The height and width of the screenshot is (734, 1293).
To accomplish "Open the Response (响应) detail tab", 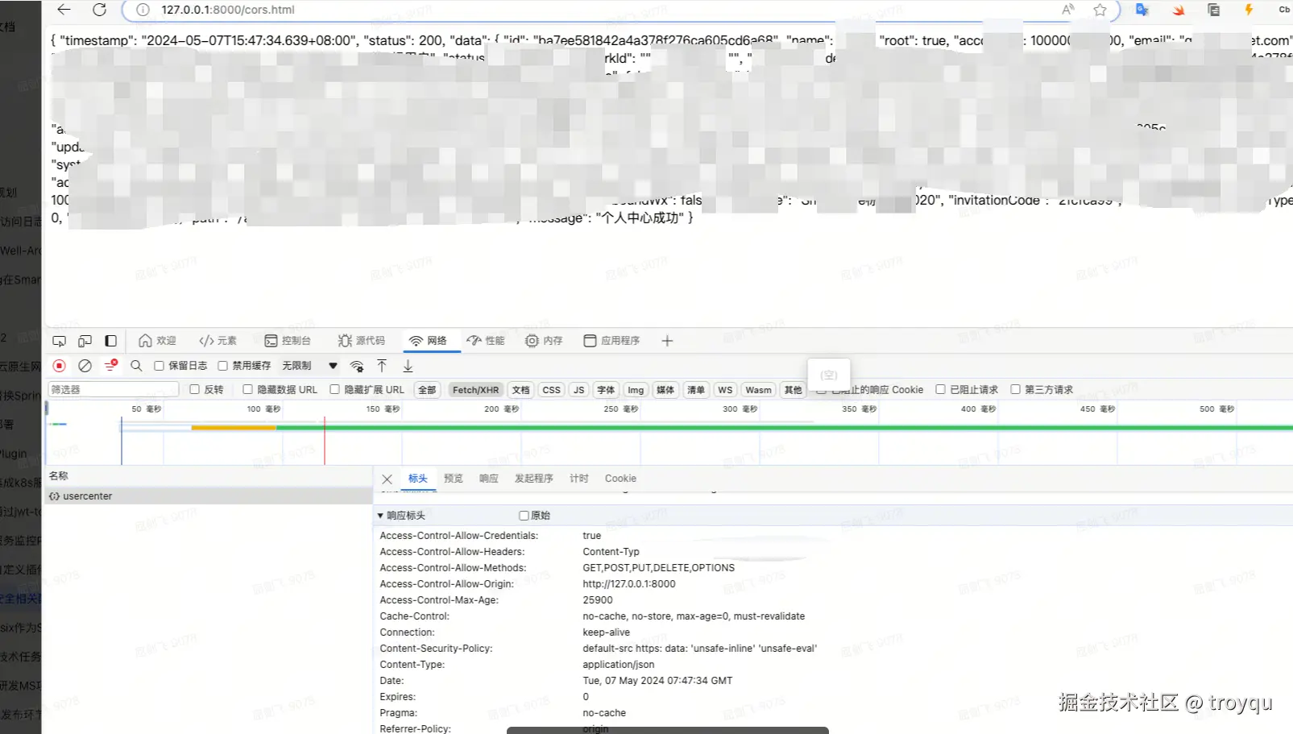I will click(x=488, y=479).
